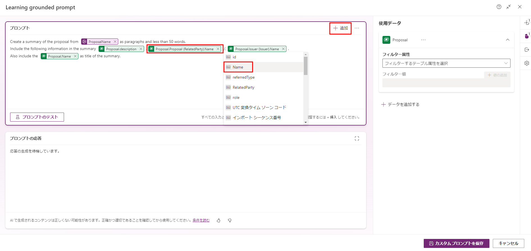Click the キャンセル button

[509, 243]
